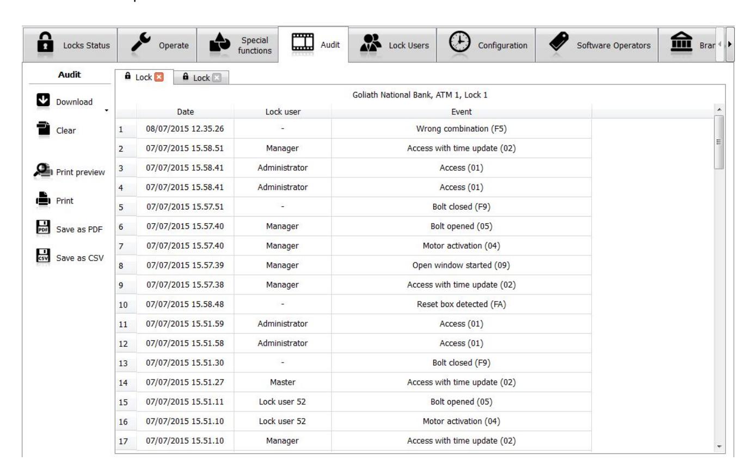Click lock icon on second Lock subtab

tap(186, 77)
